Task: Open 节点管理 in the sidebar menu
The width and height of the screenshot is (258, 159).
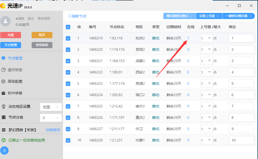Action: pos(15,58)
